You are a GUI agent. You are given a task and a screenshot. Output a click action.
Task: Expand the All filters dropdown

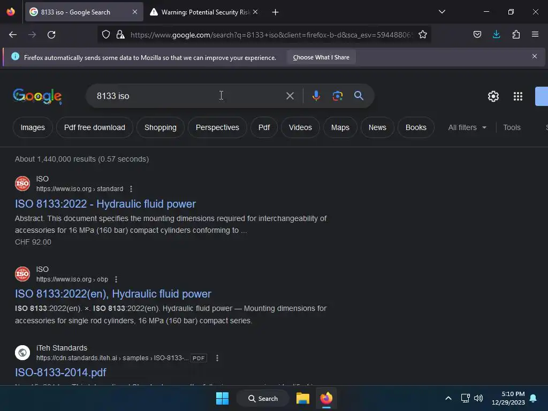(x=467, y=127)
